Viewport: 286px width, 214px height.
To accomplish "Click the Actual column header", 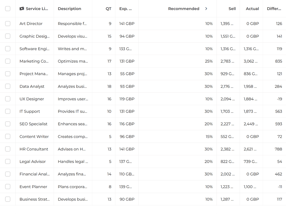I will pyautogui.click(x=252, y=9).
